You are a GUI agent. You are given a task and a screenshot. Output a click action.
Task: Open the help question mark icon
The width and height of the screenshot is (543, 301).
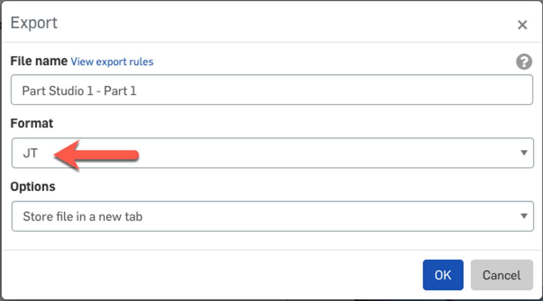(x=524, y=62)
